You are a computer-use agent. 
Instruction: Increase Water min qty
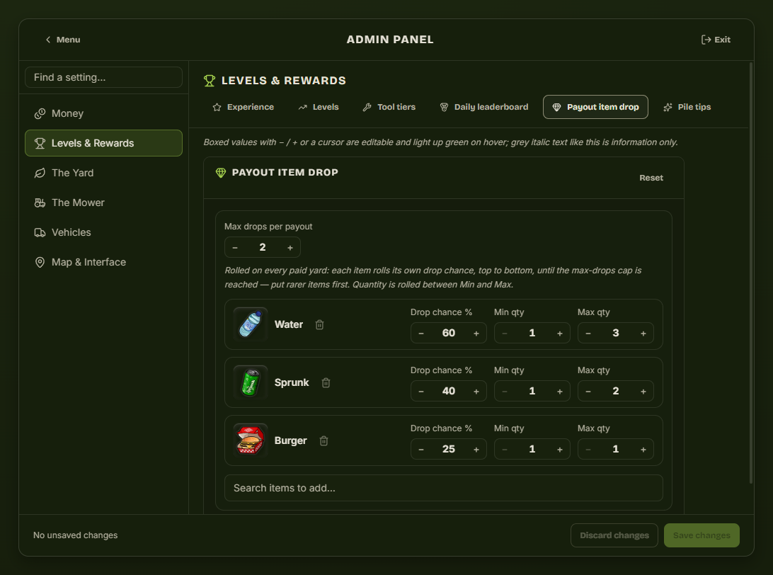[560, 334]
